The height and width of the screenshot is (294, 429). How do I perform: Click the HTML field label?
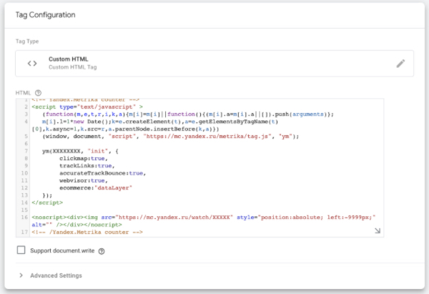(x=24, y=93)
